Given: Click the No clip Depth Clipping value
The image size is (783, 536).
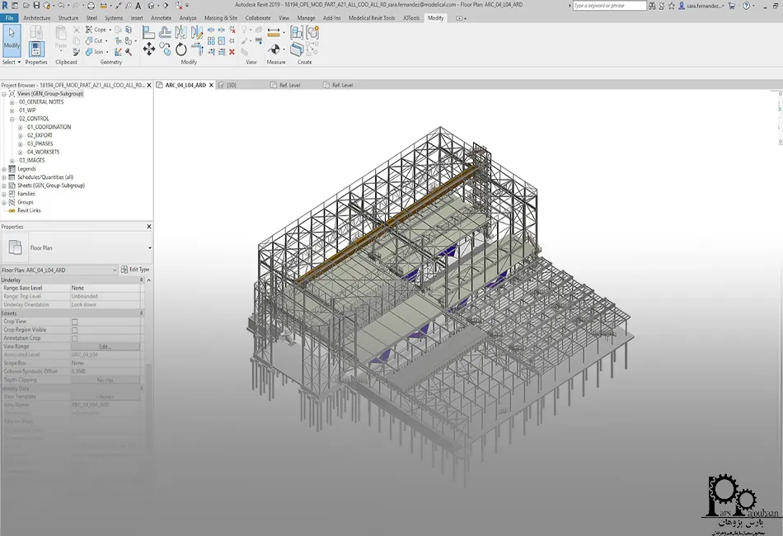Looking at the screenshot, I should (107, 379).
